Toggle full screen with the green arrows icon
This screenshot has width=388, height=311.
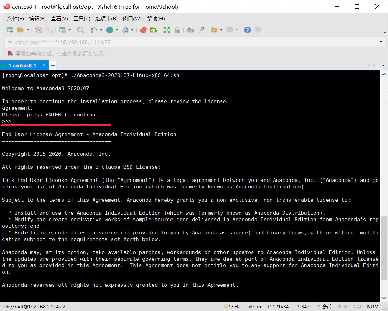(167, 30)
